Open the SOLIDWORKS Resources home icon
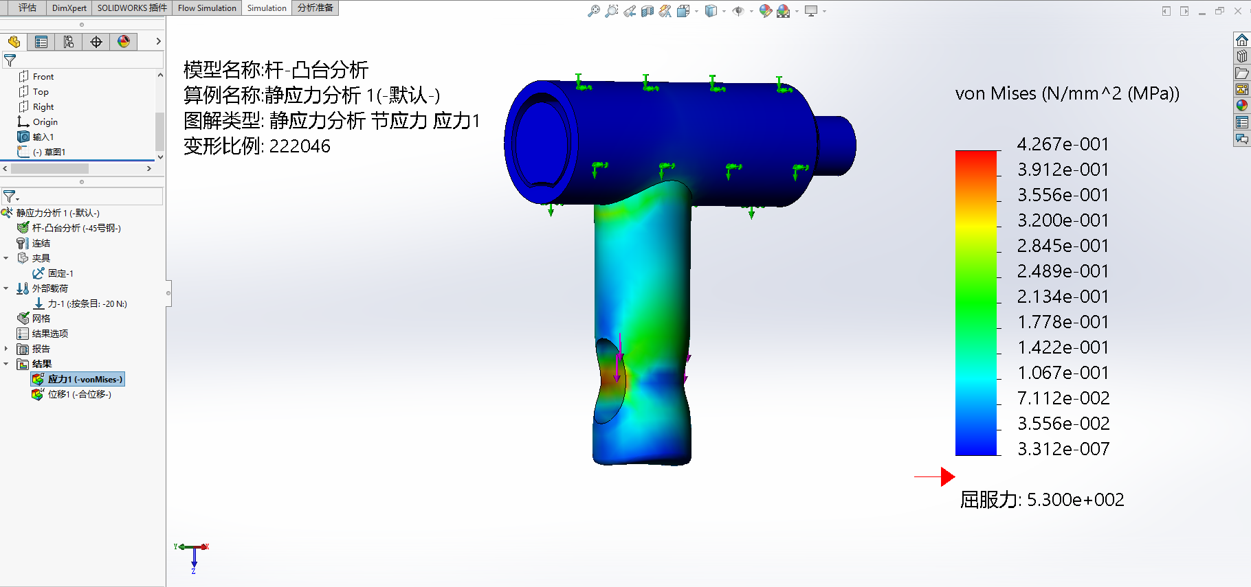1251x587 pixels. point(1242,40)
